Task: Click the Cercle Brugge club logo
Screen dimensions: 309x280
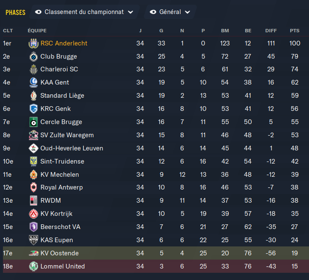Action: coord(33,122)
